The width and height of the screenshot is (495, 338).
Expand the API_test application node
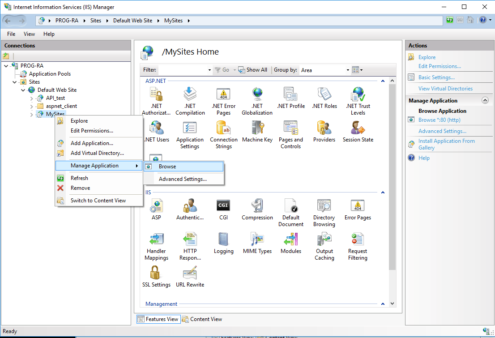[32, 98]
